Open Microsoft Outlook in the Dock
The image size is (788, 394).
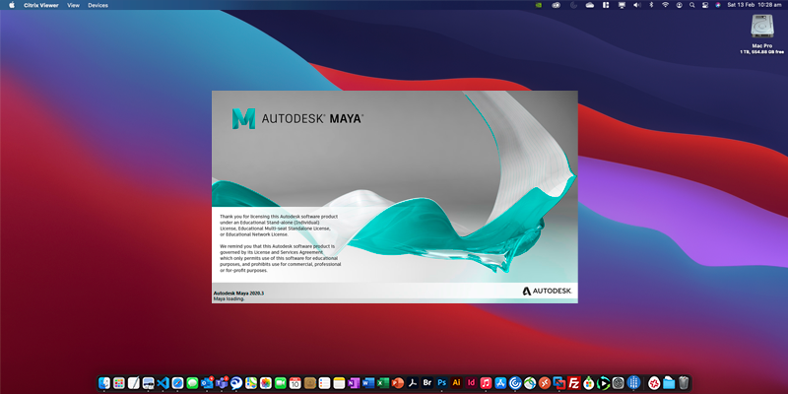tap(207, 383)
